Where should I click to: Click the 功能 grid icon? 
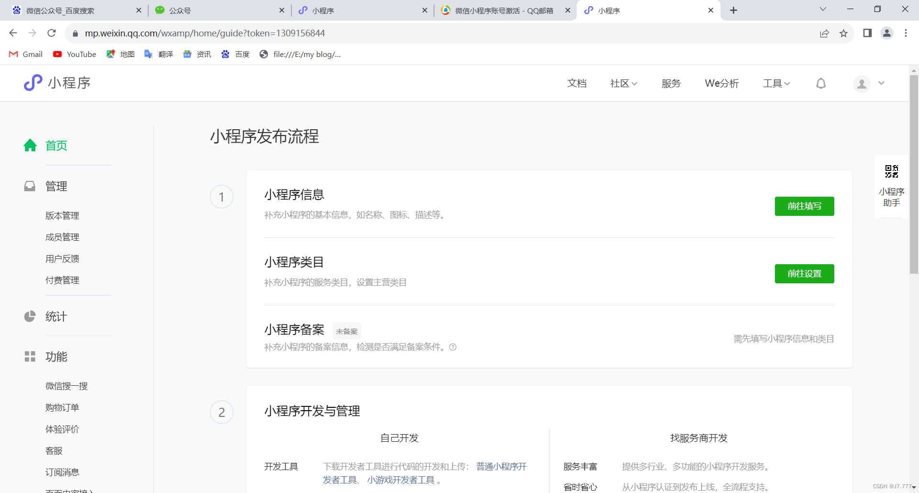tap(30, 357)
